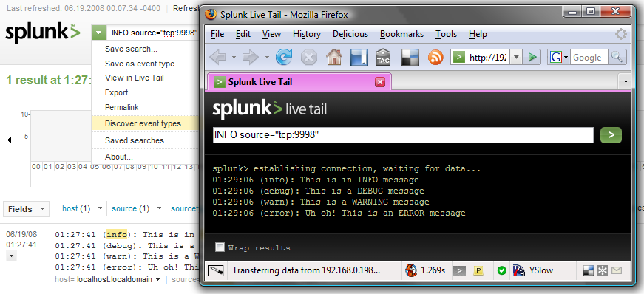Enable the Wrap results checkbox
Image resolution: width=644 pixels, height=294 pixels.
(x=220, y=247)
